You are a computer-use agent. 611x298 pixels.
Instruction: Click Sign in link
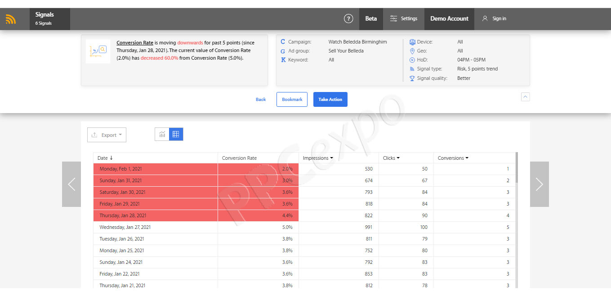tap(499, 19)
